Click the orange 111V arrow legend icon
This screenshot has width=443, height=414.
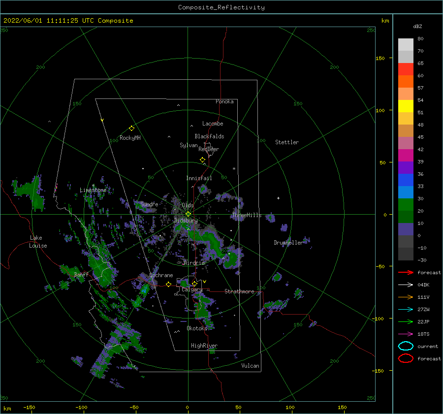[406, 297]
